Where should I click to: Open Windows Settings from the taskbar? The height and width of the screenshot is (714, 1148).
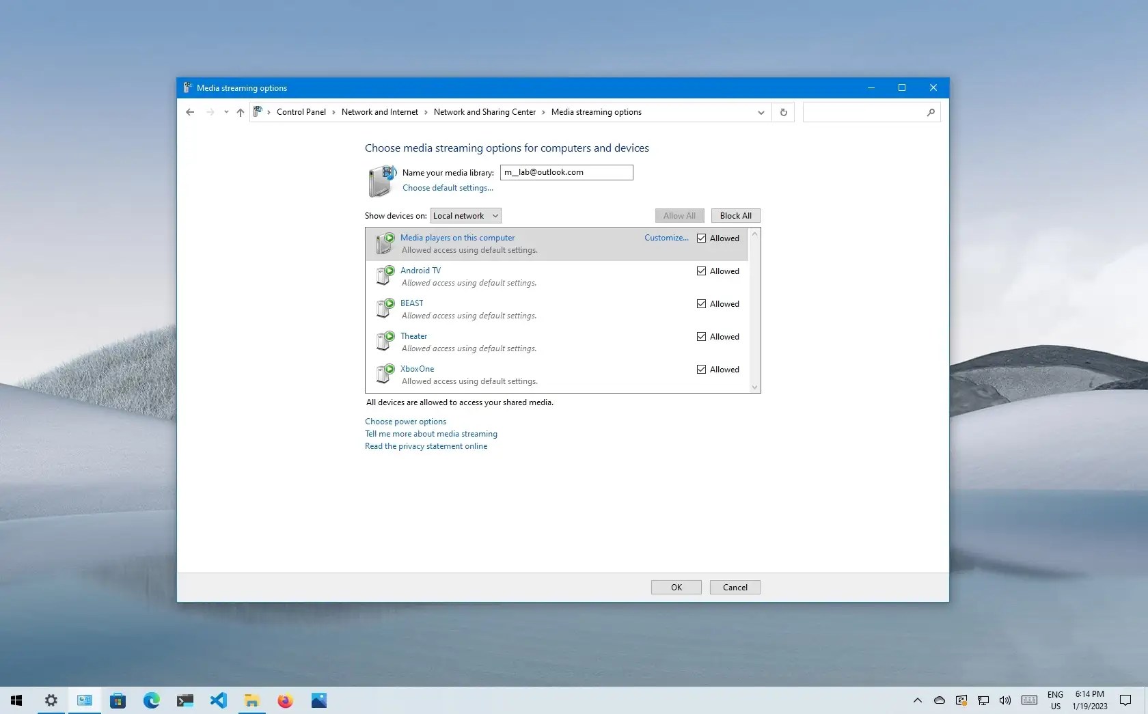tap(51, 700)
